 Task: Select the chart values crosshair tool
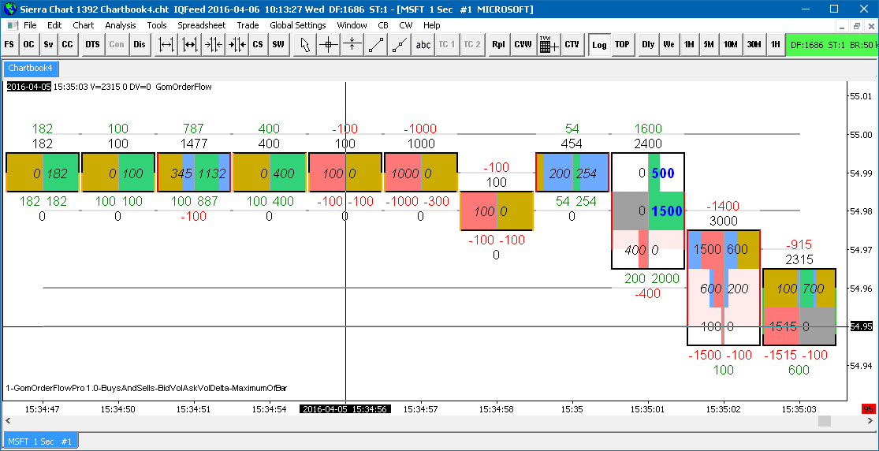329,45
